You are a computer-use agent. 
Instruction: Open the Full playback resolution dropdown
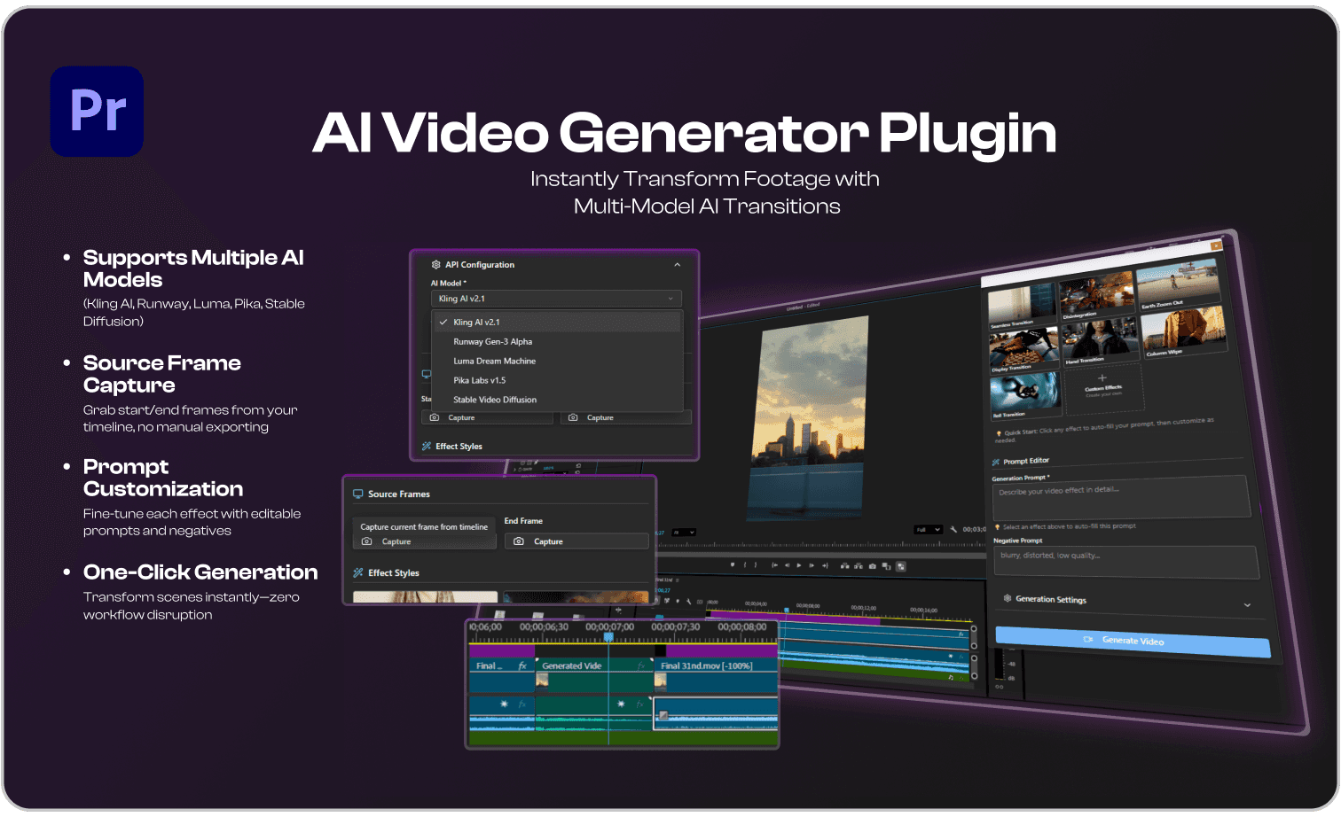pos(928,529)
